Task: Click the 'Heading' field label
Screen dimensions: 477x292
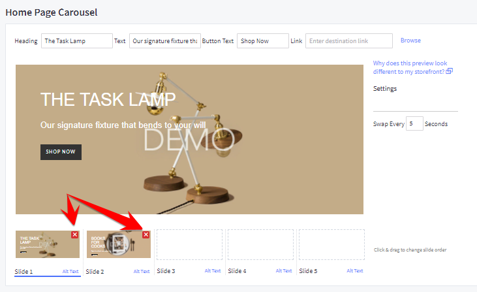Action: [x=26, y=41]
